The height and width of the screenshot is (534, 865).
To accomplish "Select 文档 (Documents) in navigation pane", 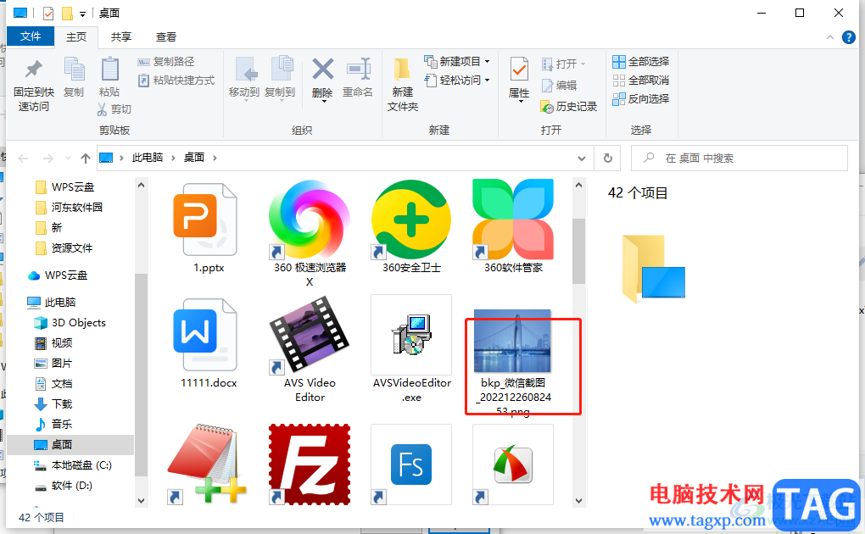I will (54, 384).
